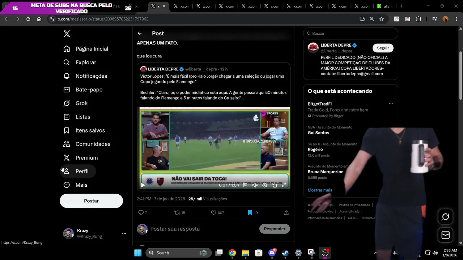Open video playback settings gear
Image resolution: width=463 pixels, height=260 pixels.
pyautogui.click(x=265, y=185)
